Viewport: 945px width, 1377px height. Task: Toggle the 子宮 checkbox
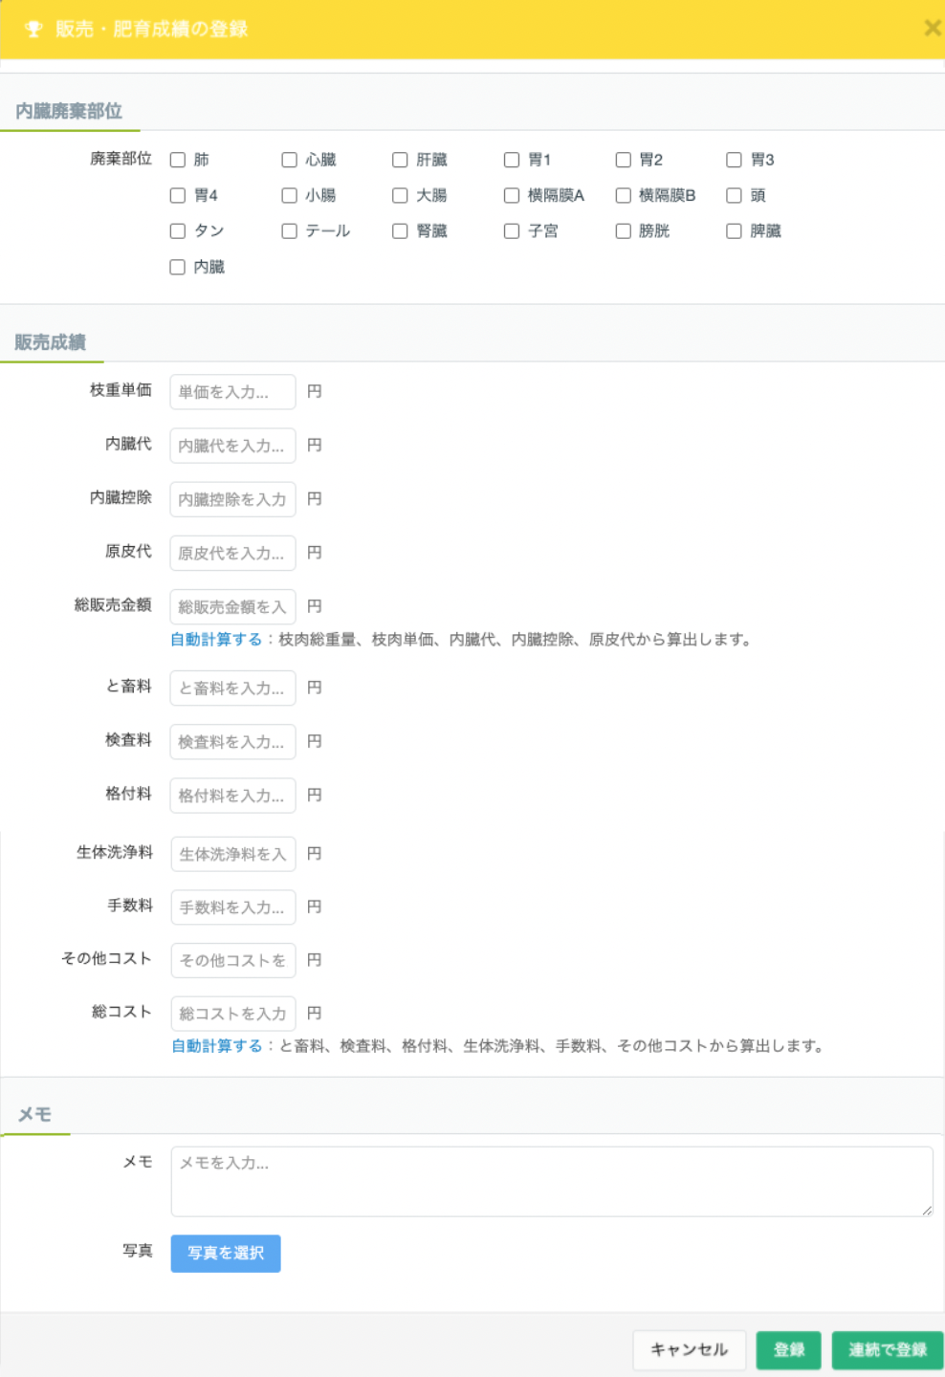(512, 230)
